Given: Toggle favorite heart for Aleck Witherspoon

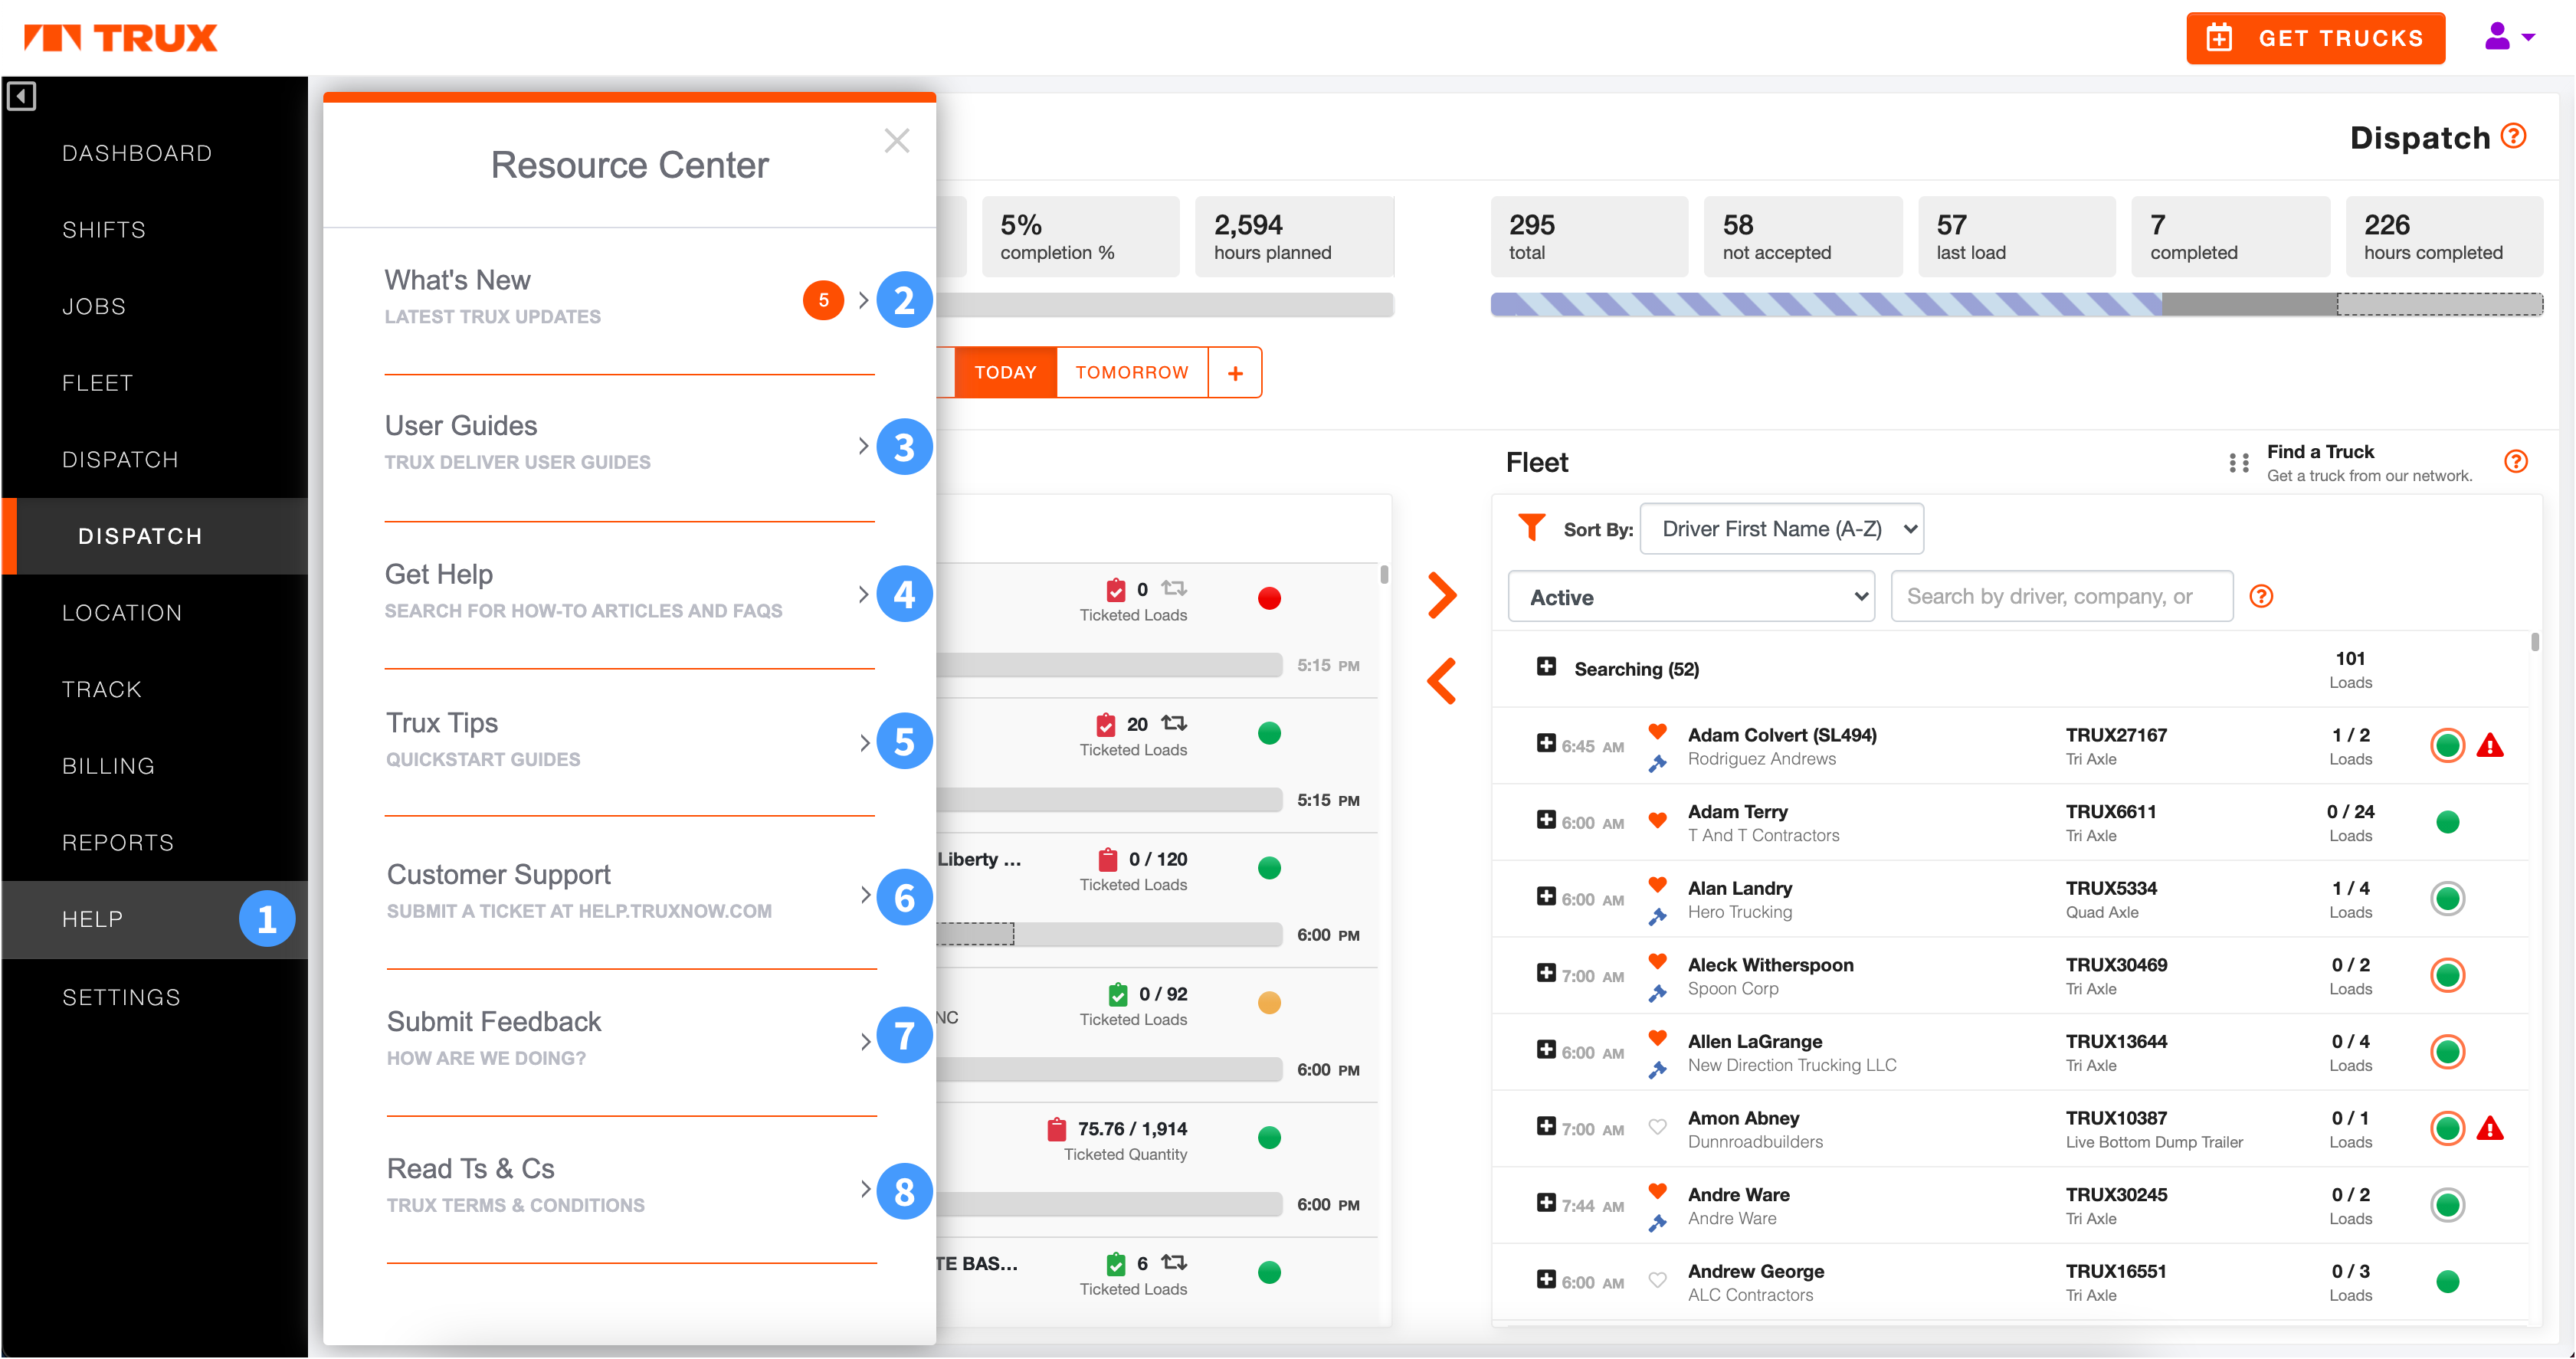Looking at the screenshot, I should [x=1657, y=962].
